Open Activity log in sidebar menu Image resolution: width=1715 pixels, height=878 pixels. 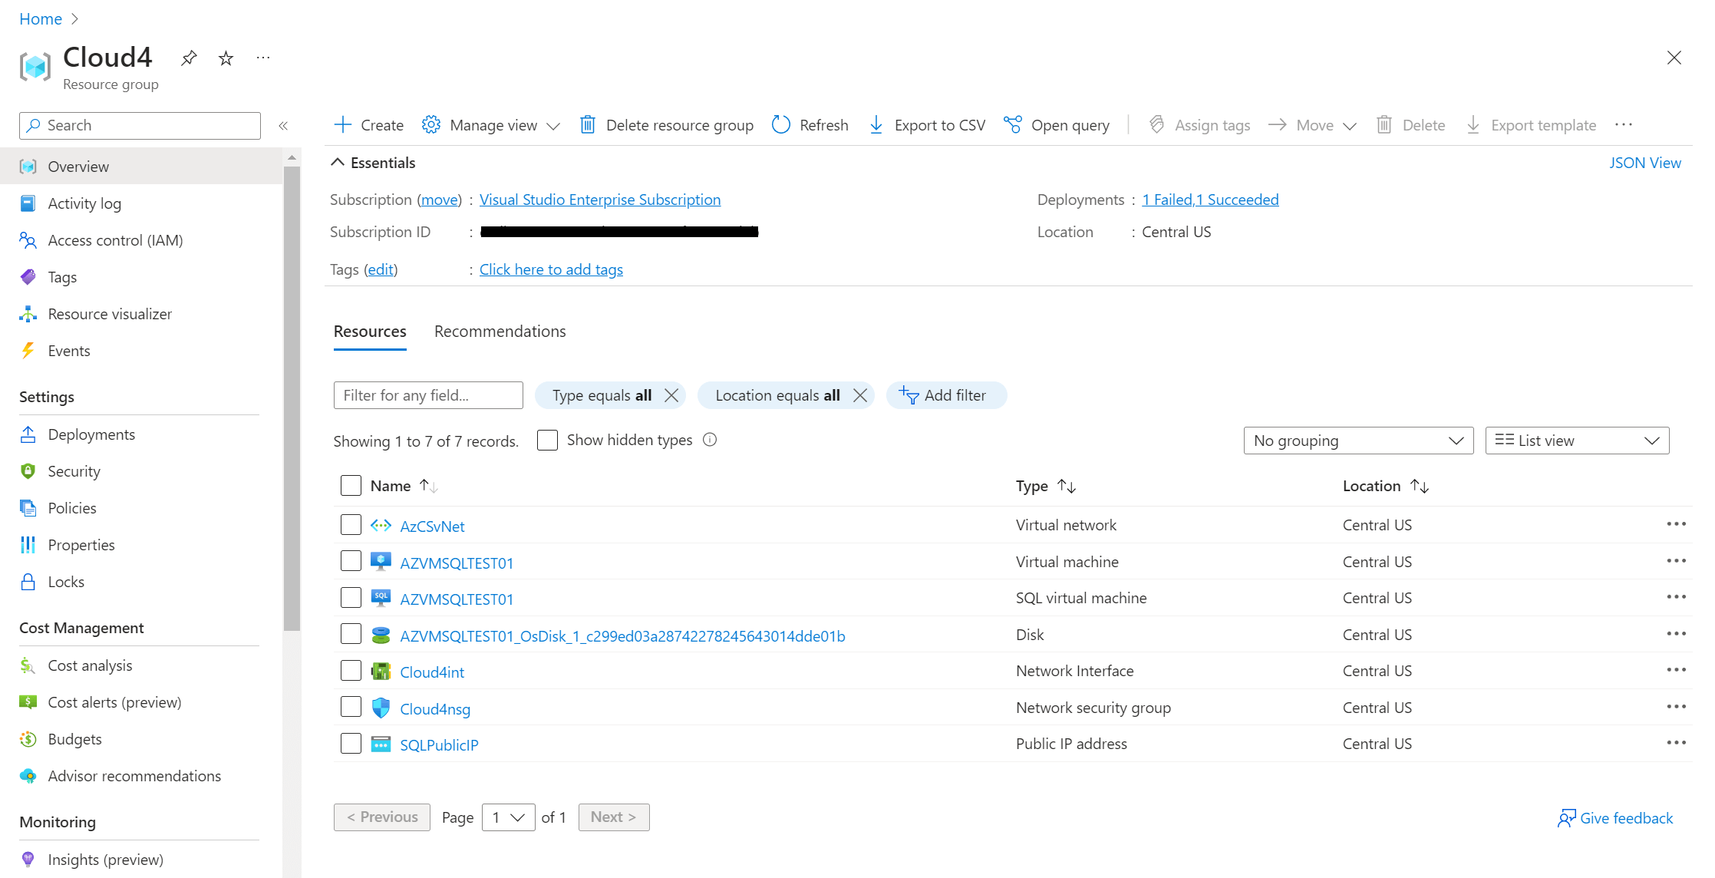[x=84, y=203]
